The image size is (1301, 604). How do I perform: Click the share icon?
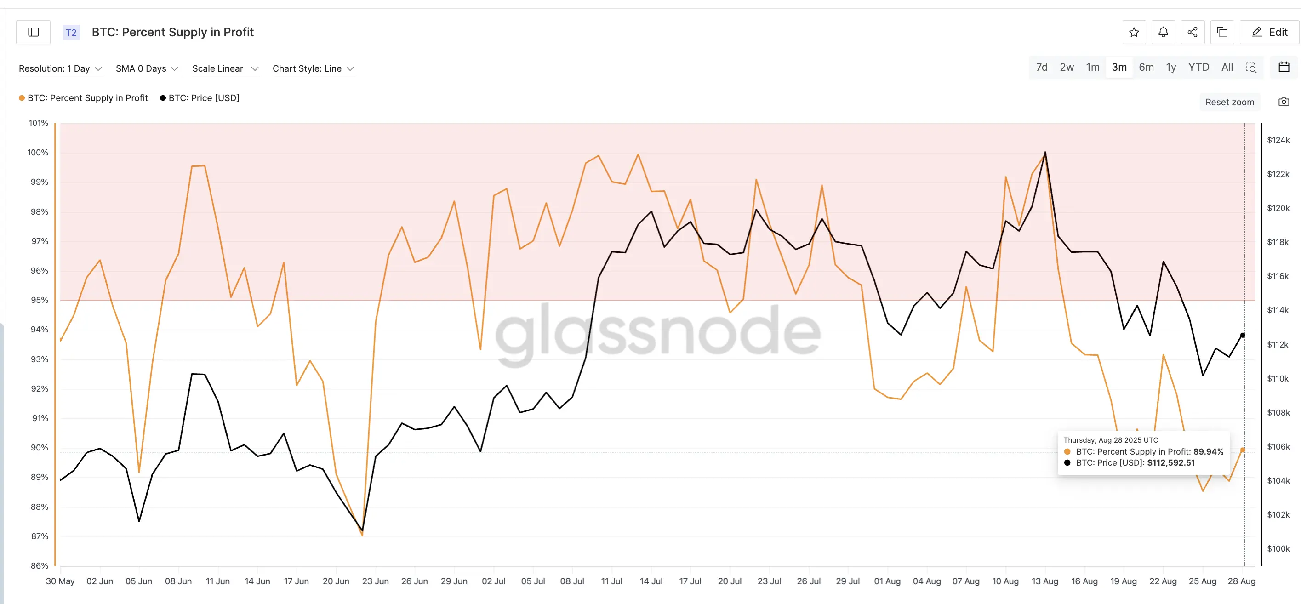tap(1193, 32)
